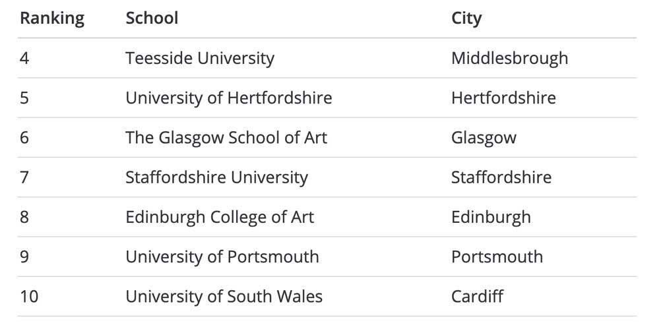Click ranking number 4
Screen dimensions: 665x327
pyautogui.click(x=24, y=58)
